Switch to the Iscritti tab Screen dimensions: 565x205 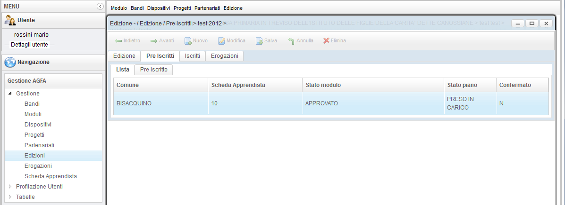(x=192, y=56)
